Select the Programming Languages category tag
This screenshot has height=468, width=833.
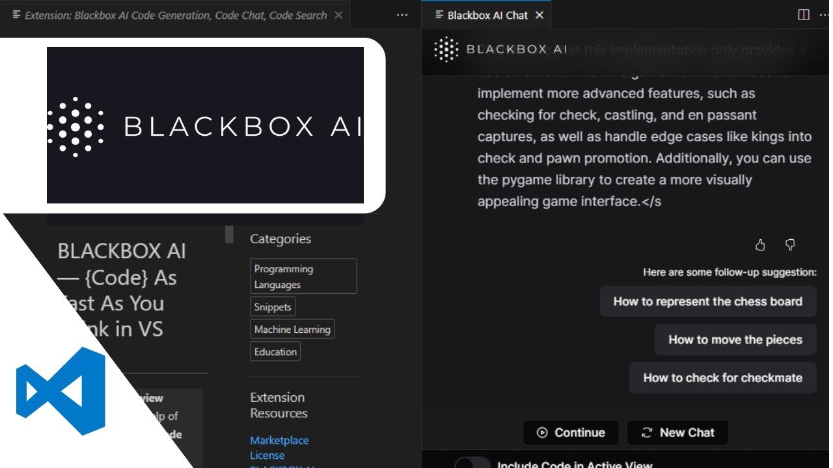[303, 276]
